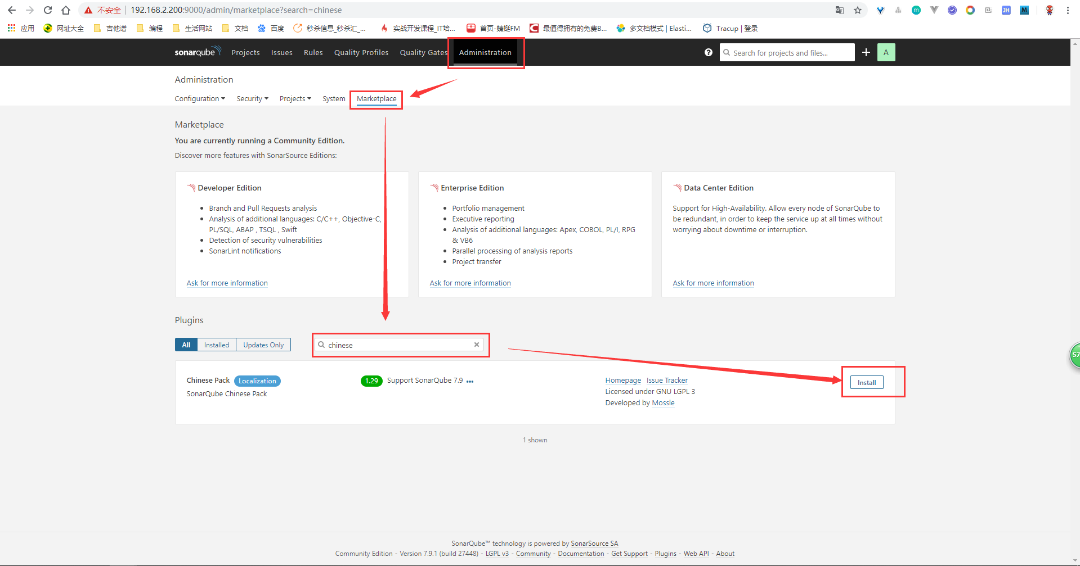Open the Chrome three-dot menu
The width and height of the screenshot is (1080, 566).
(x=1068, y=10)
